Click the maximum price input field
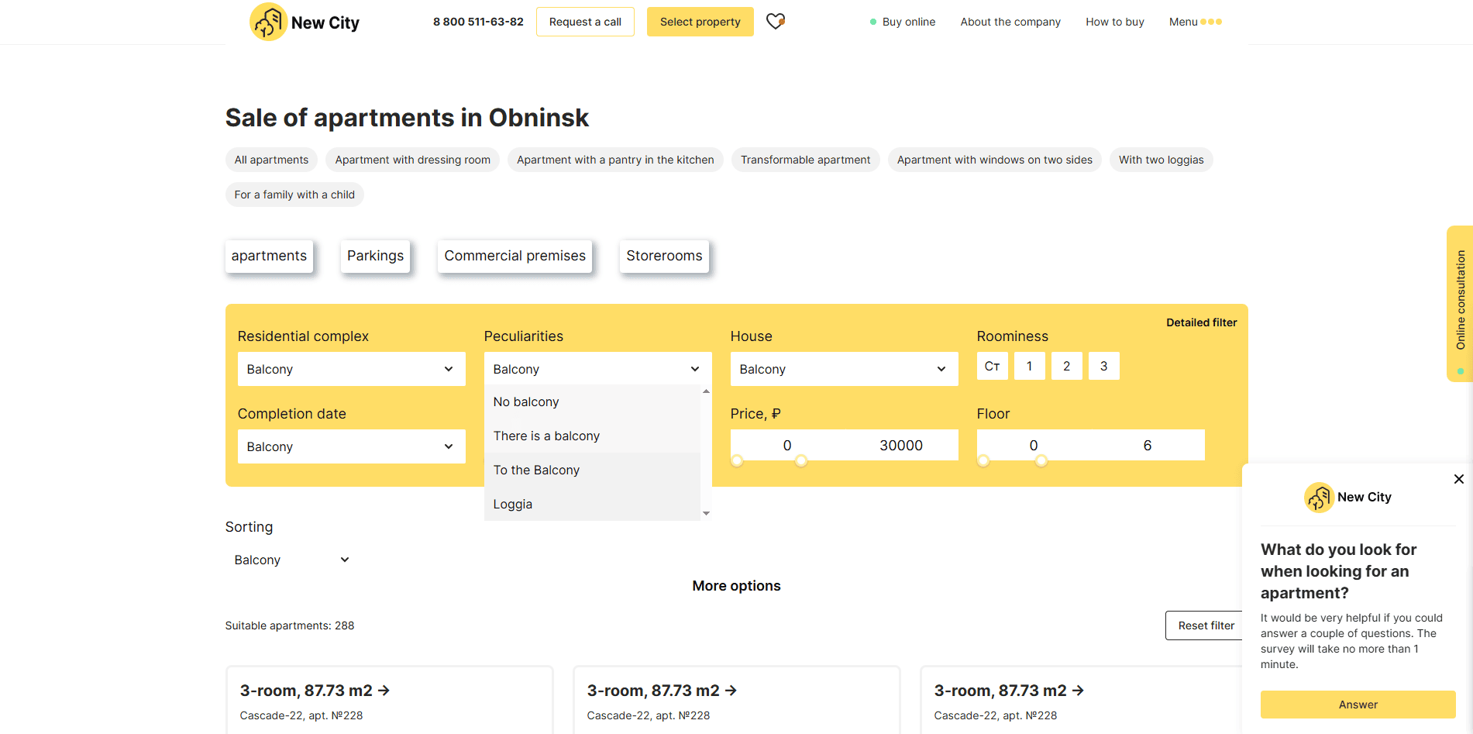The width and height of the screenshot is (1473, 734). [900, 446]
